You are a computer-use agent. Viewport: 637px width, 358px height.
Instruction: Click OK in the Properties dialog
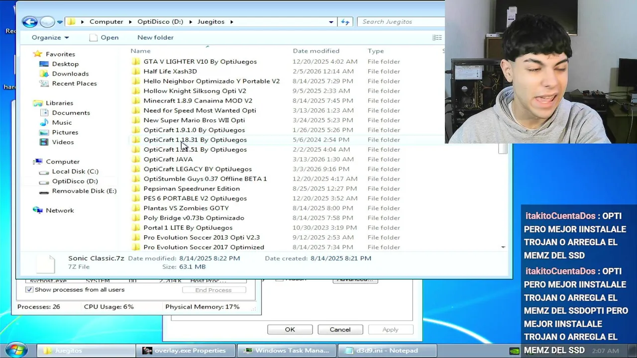[290, 330]
